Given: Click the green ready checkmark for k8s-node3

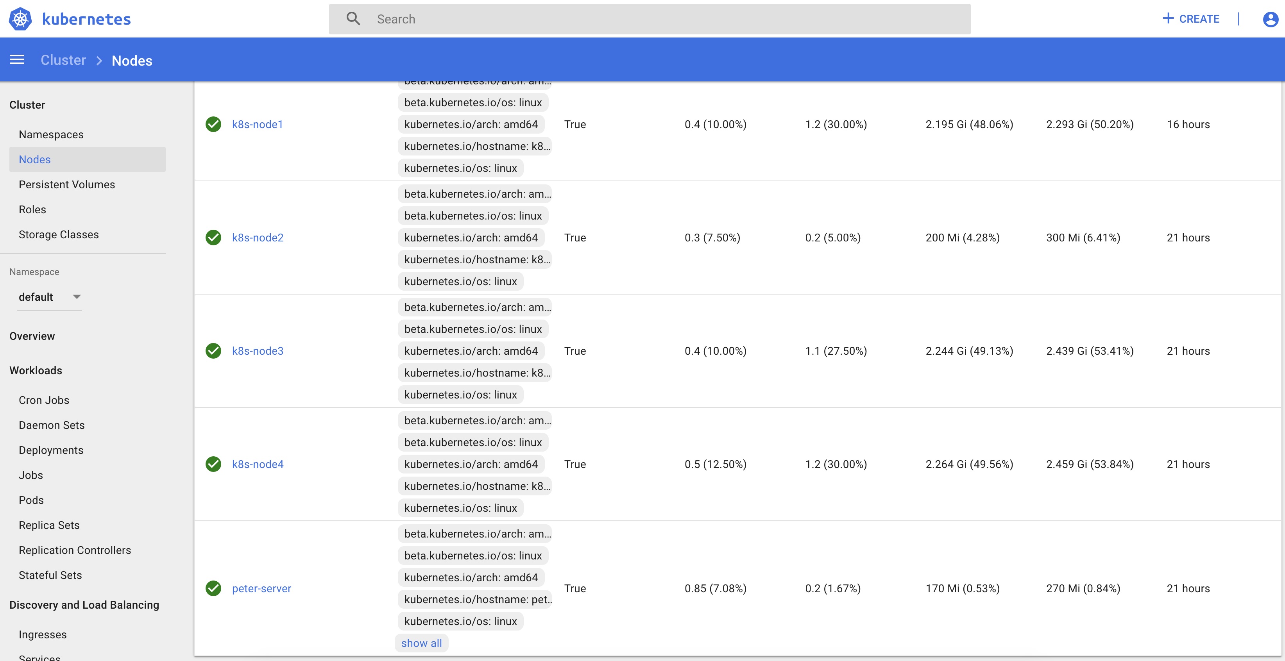Looking at the screenshot, I should [x=213, y=351].
